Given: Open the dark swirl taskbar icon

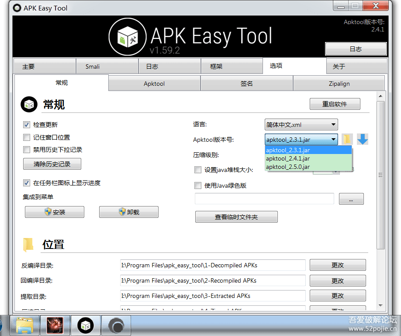Looking at the screenshot, I should coord(116,325).
